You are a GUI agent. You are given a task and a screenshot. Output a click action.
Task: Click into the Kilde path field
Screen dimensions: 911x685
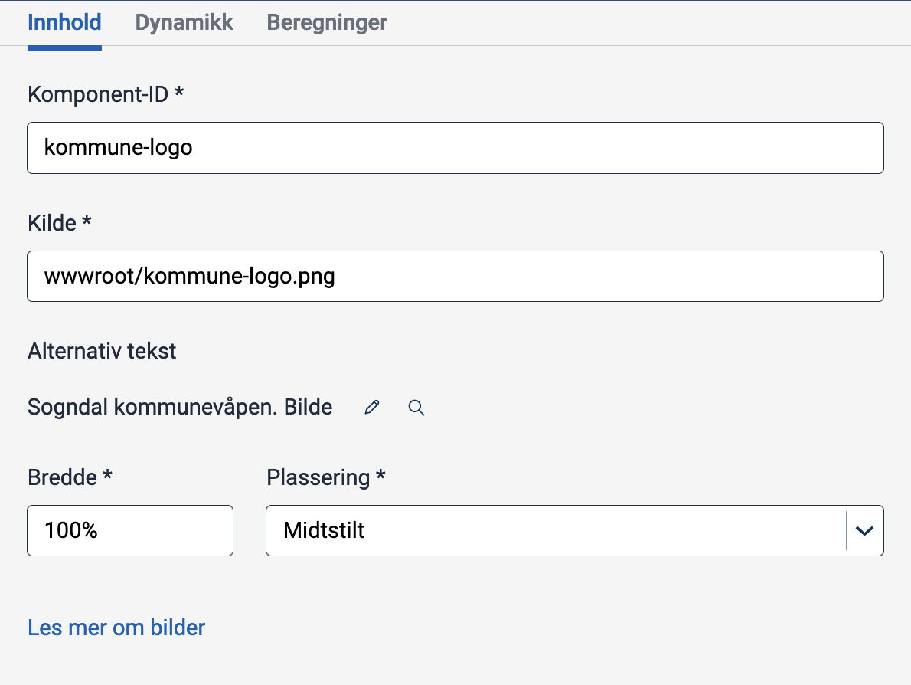tap(455, 276)
